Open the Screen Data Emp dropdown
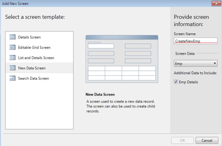Image resolution: width=222 pixels, height=146 pixels. (x=196, y=63)
